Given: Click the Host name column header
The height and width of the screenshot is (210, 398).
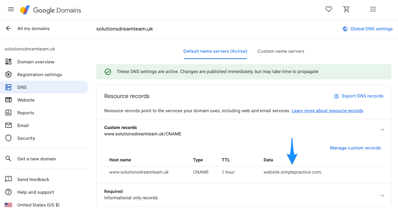Looking at the screenshot, I should [120, 160].
